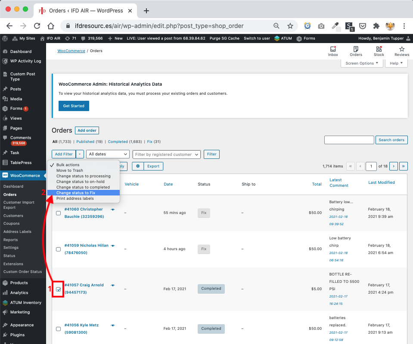The width and height of the screenshot is (413, 344).
Task: Click the Get Started button
Action: pos(74,106)
